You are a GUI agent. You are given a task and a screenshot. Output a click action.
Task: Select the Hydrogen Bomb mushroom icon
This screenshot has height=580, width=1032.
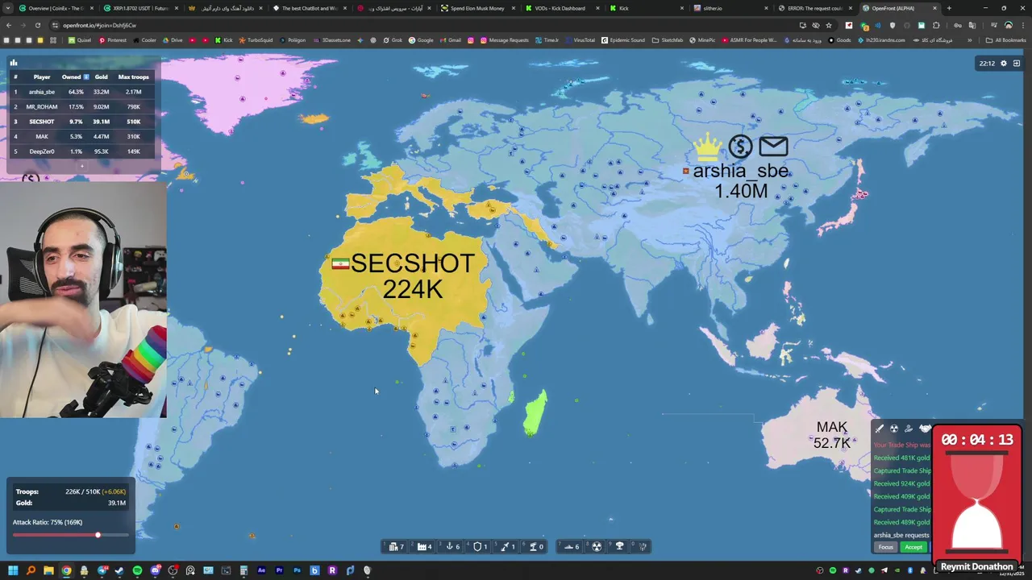[619, 546]
